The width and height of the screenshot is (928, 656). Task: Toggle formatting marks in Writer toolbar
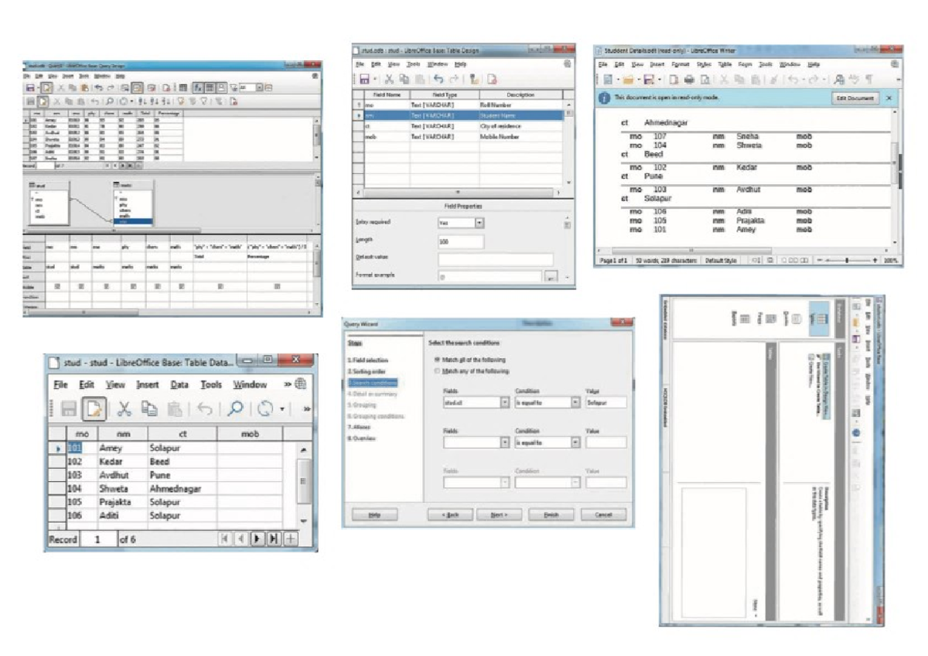click(x=868, y=79)
